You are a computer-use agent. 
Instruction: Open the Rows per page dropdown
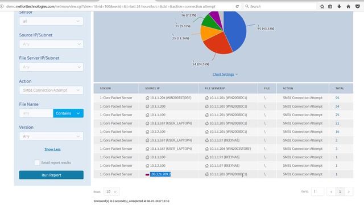coord(111,191)
